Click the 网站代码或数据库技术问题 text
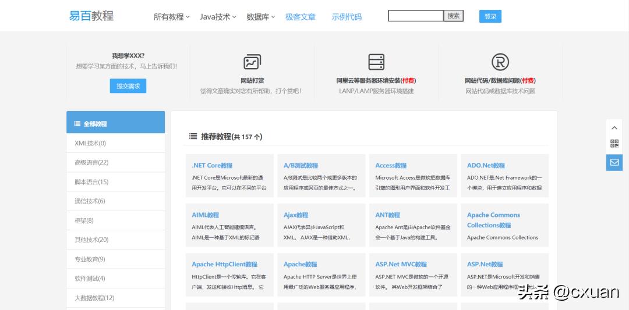This screenshot has width=629, height=310. [x=500, y=91]
